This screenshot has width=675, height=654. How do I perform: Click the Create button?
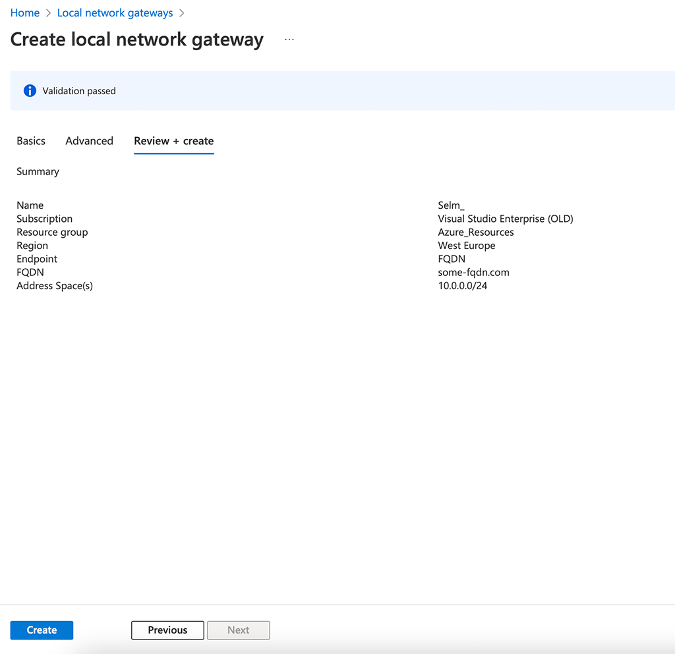tap(41, 630)
